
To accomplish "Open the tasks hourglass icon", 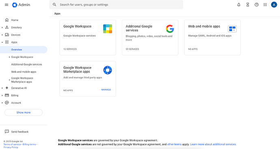I will [x=248, y=5].
